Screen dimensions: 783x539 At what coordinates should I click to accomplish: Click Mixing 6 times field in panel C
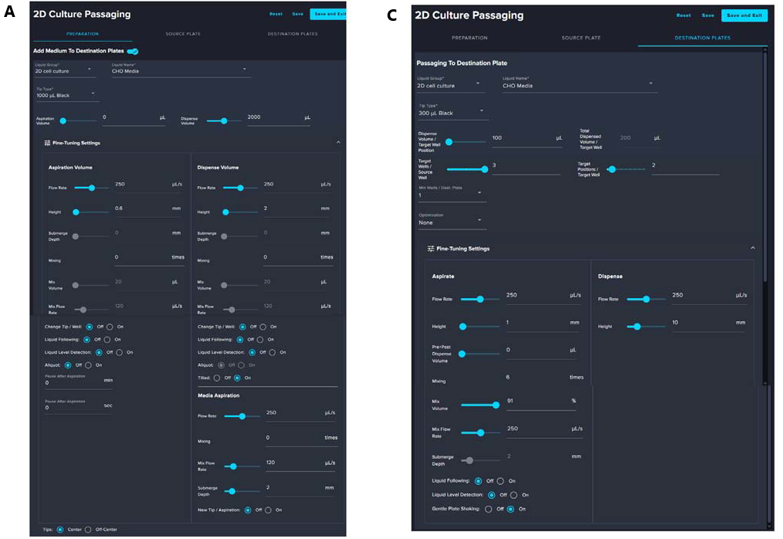point(544,378)
